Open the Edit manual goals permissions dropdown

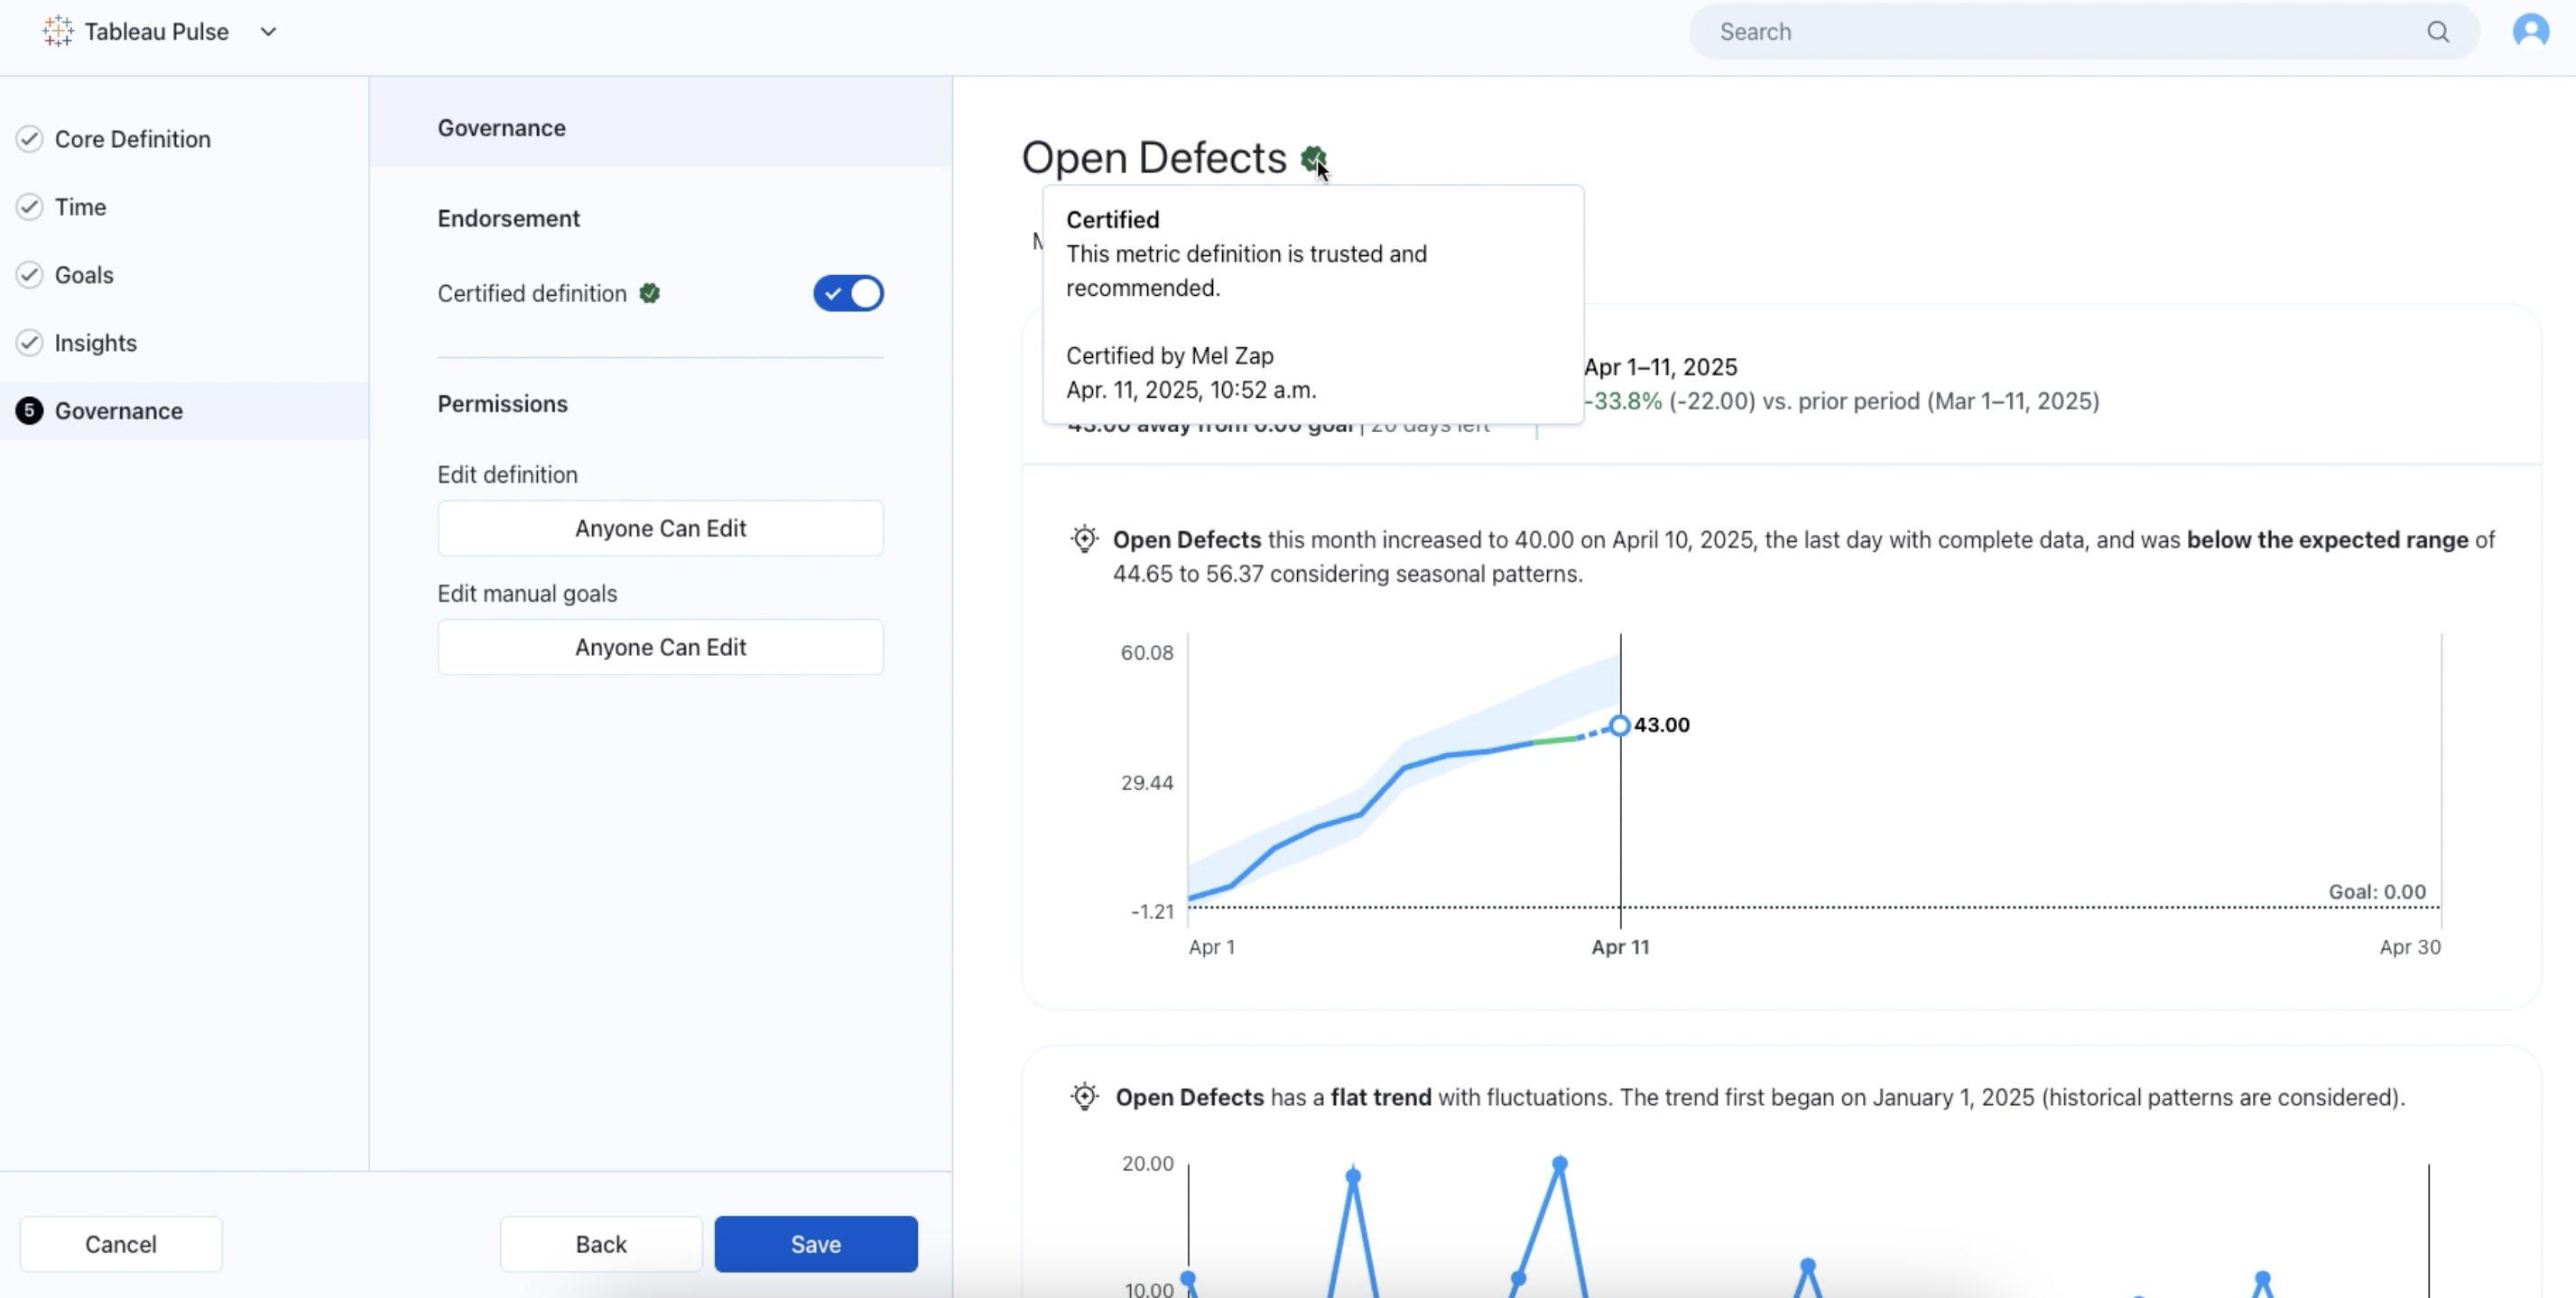point(660,648)
